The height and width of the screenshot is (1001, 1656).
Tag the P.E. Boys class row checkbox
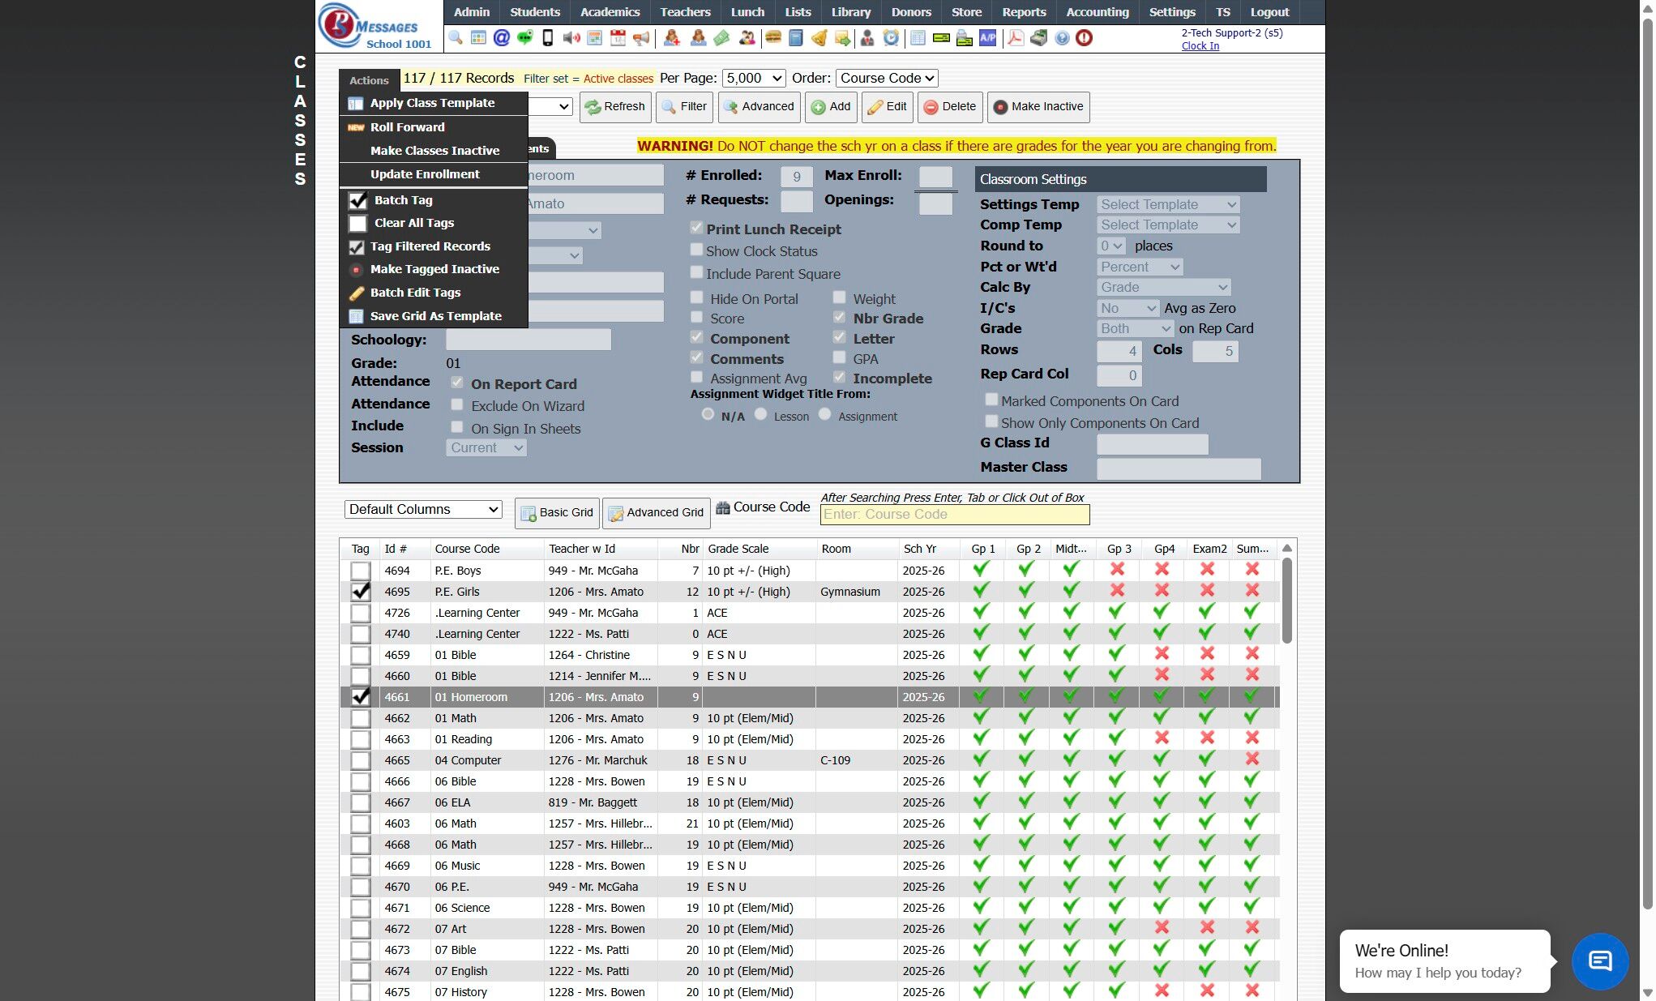tap(361, 571)
